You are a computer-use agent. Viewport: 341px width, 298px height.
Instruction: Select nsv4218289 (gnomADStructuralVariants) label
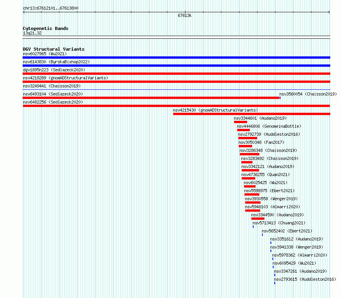tap(66, 78)
